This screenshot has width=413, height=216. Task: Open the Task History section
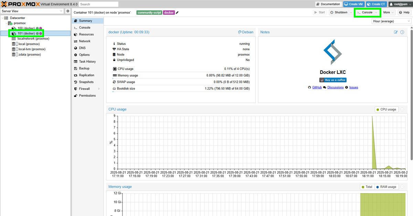click(x=87, y=62)
